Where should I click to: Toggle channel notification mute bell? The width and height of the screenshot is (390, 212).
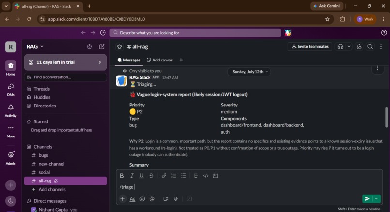click(359, 46)
